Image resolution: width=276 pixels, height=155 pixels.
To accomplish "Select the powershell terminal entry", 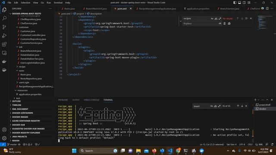I will [x=264, y=105].
